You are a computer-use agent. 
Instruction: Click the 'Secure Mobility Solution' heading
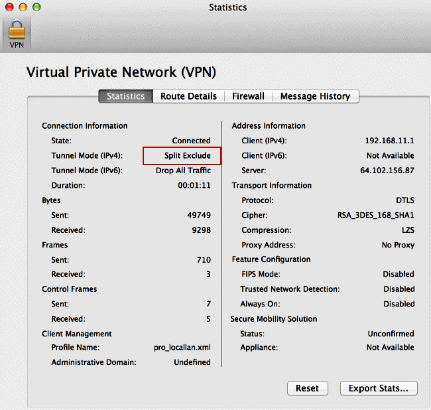273,319
